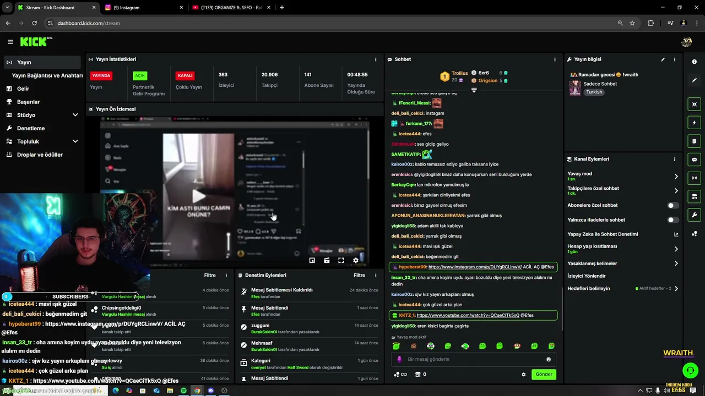
Task: Edit stream info with pencil icon
Action: [x=663, y=59]
